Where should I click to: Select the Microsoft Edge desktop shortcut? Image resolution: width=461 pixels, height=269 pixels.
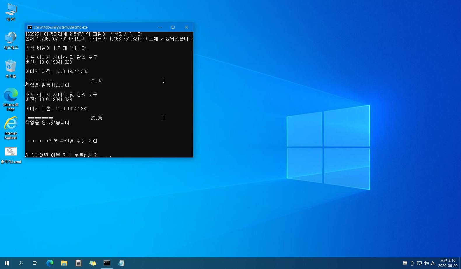pos(11,99)
